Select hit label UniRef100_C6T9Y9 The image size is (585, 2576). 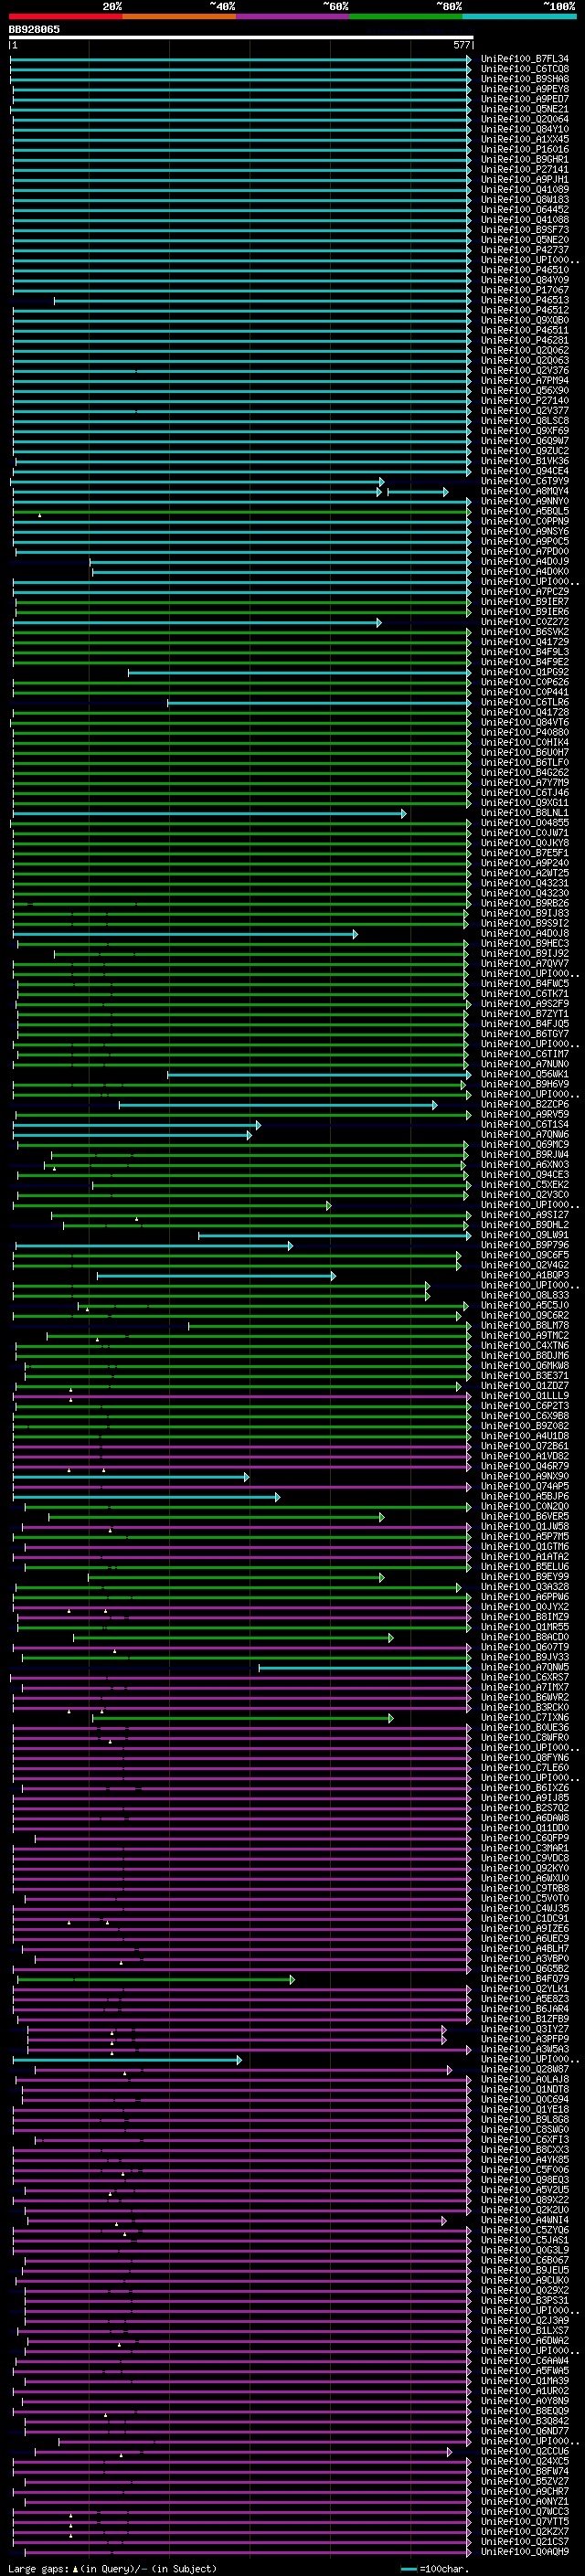524,481
